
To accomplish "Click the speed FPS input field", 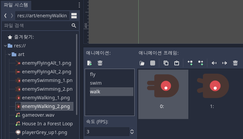I will (x=107, y=132).
